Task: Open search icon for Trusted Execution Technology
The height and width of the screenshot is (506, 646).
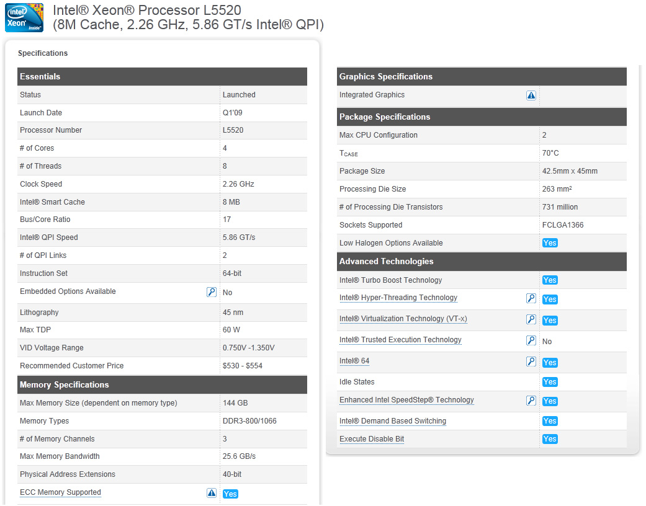Action: point(531,340)
